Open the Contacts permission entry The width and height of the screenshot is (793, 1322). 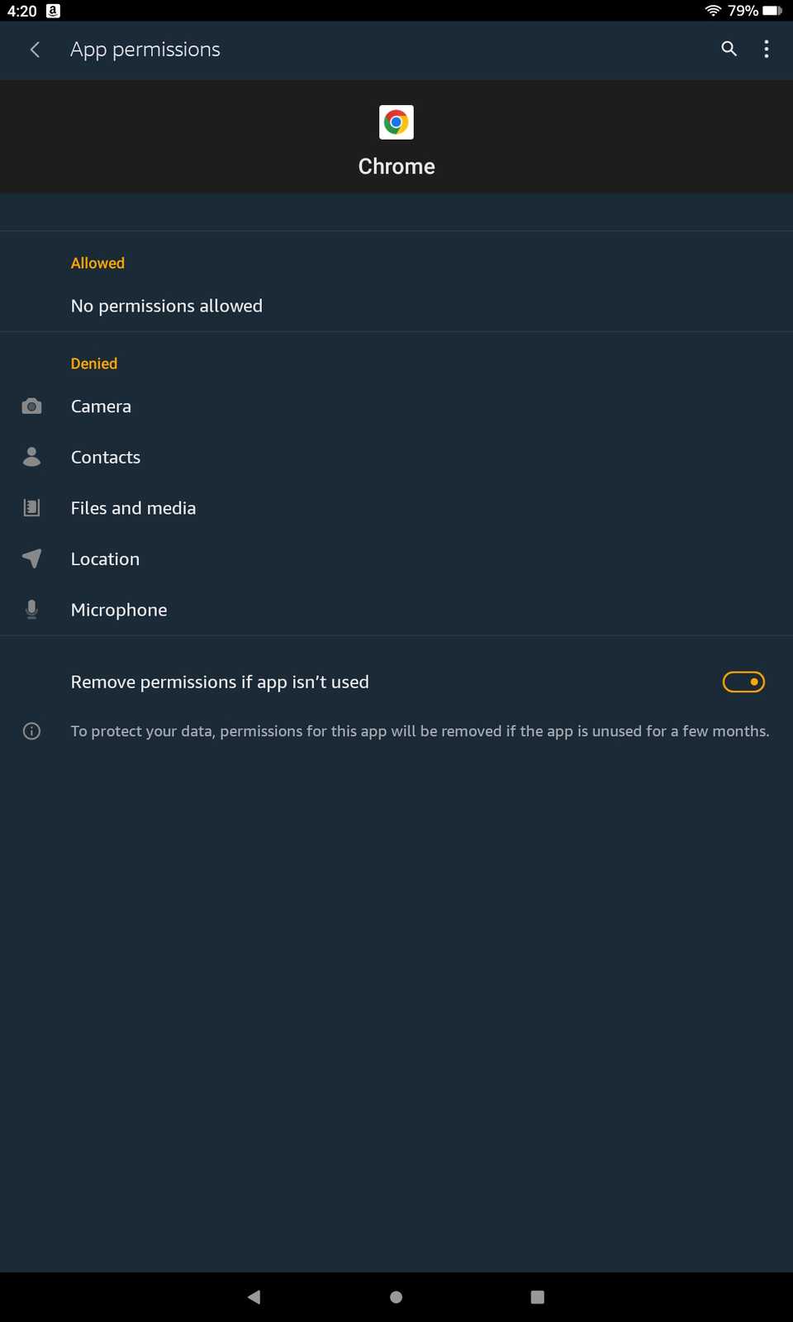(x=106, y=457)
